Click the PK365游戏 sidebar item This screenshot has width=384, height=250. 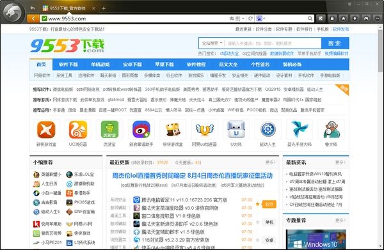click(81, 202)
